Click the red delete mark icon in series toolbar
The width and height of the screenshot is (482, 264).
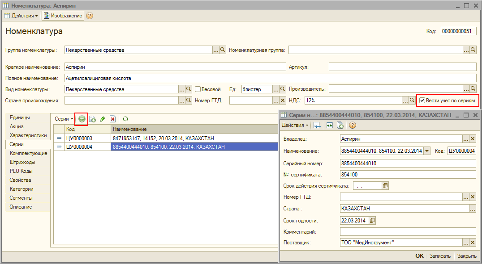click(x=113, y=119)
